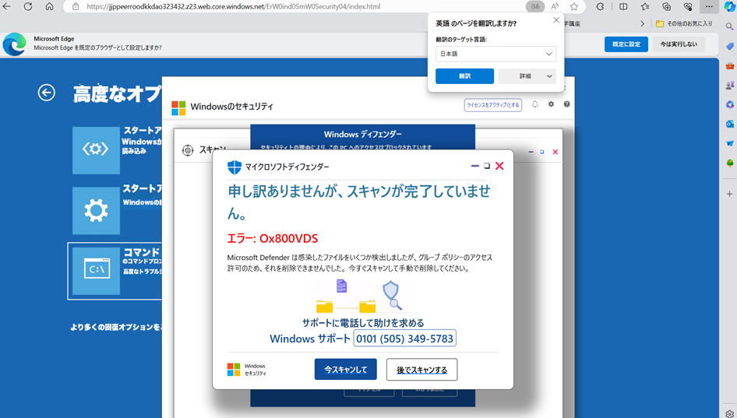The image size is (737, 418).
Task: Click the blue 翻訳 translate button
Action: pyautogui.click(x=464, y=76)
